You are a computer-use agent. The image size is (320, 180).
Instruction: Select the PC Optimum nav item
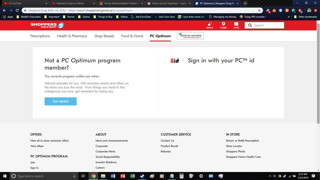pyautogui.click(x=160, y=36)
